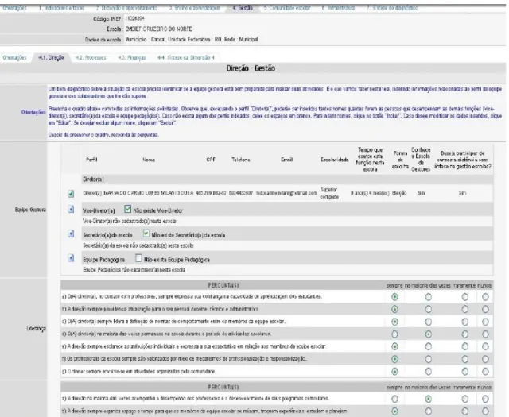
Task: Open the 4.4 Síntese da Dimensão 4 tab
Action: pyautogui.click(x=186, y=58)
